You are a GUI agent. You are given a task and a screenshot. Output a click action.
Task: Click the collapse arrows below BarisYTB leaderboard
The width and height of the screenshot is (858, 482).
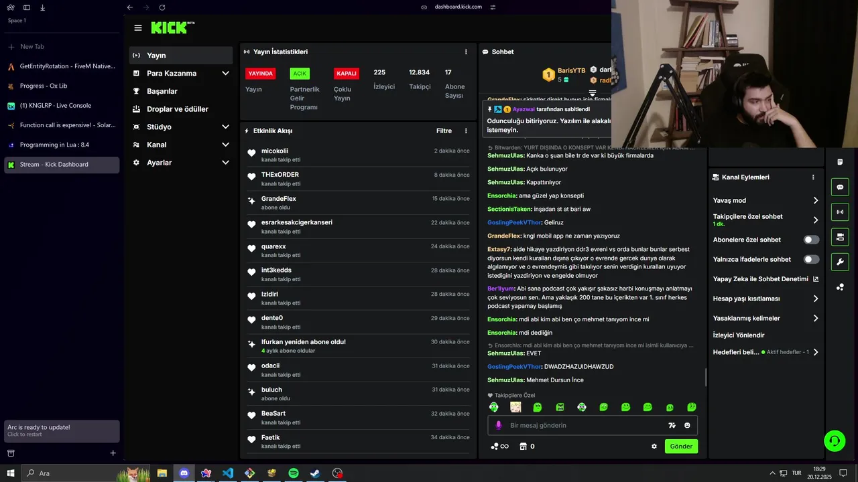coord(593,93)
